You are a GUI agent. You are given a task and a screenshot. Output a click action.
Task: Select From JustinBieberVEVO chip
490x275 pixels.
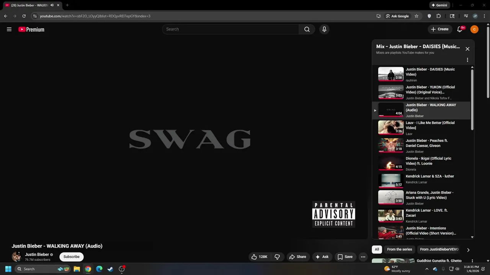tap(439, 249)
